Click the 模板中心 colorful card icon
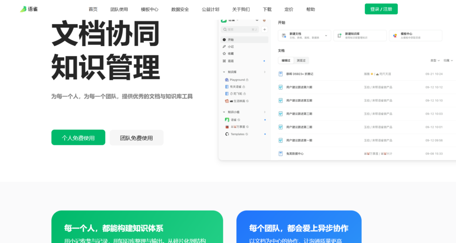Viewport: 456px width, 243px height. coord(395,36)
